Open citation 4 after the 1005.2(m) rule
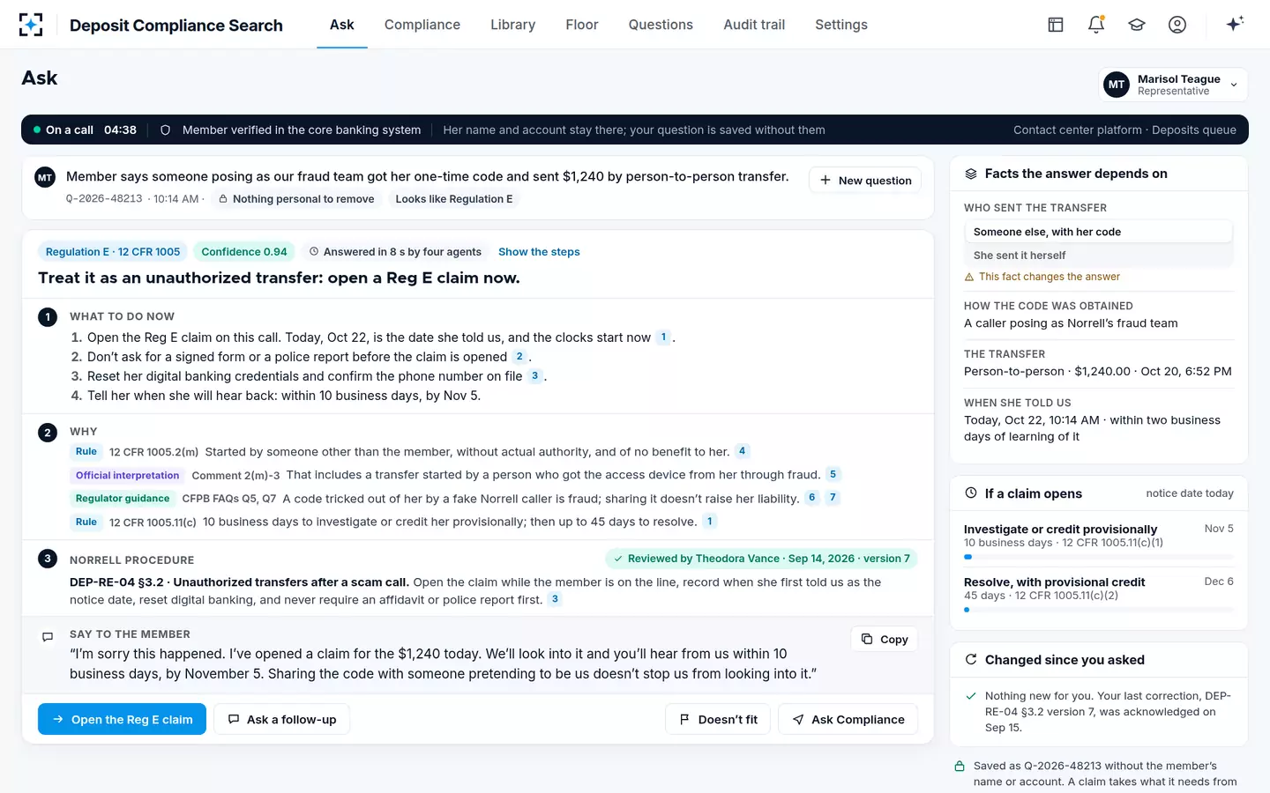Image resolution: width=1270 pixels, height=793 pixels. coord(743,451)
